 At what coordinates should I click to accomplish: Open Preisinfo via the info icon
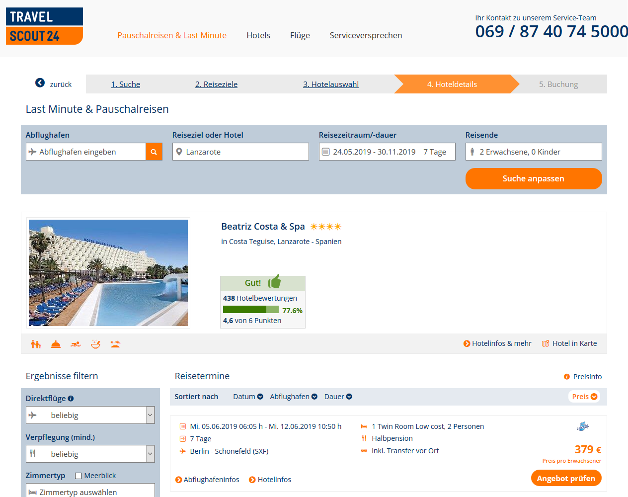click(x=567, y=377)
